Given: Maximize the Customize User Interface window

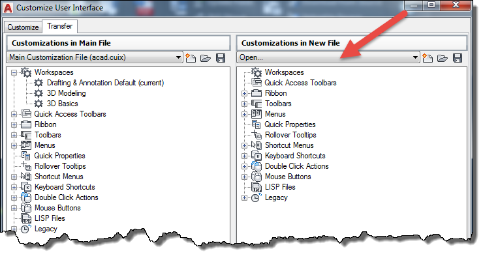Looking at the screenshot, I should [431, 5].
